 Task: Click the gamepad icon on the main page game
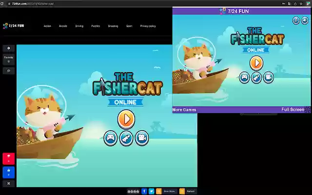(x=111, y=138)
